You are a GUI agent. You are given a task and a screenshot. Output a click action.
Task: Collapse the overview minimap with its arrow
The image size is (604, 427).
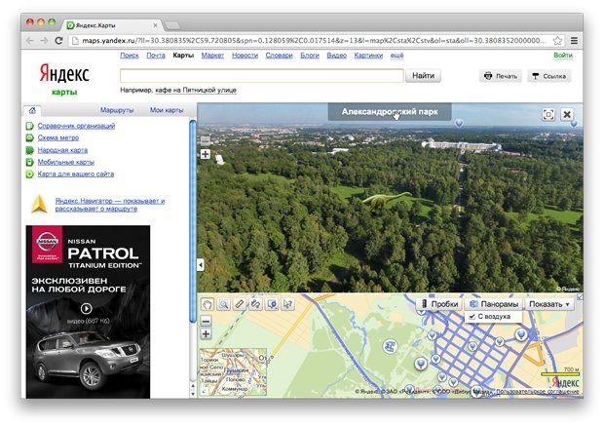click(x=203, y=391)
